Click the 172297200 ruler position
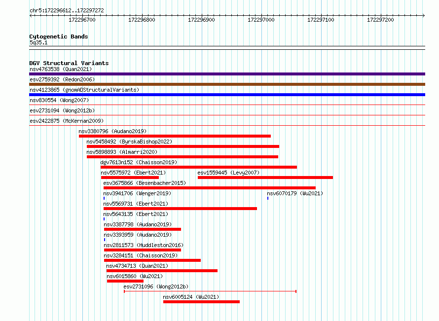The width and height of the screenshot is (439, 321). tap(380, 20)
